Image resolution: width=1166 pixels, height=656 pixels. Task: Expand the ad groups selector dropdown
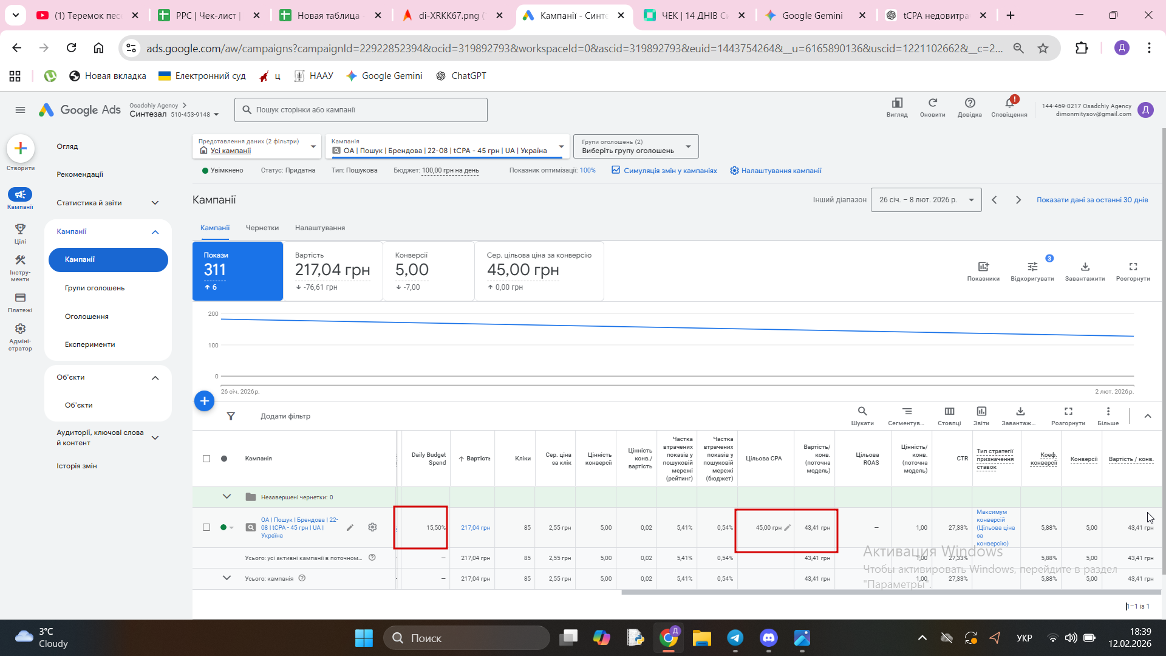636,146
